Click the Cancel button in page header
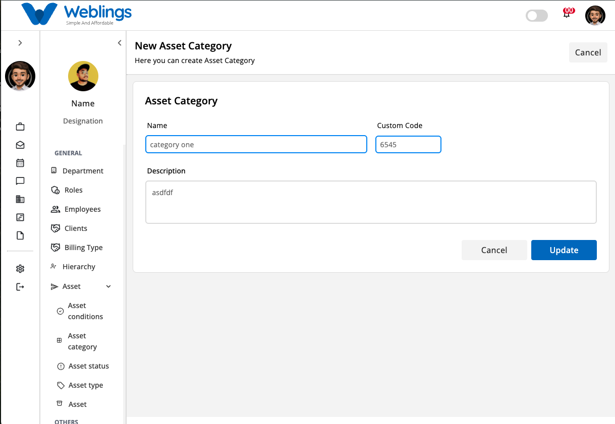The image size is (615, 424). 588,52
